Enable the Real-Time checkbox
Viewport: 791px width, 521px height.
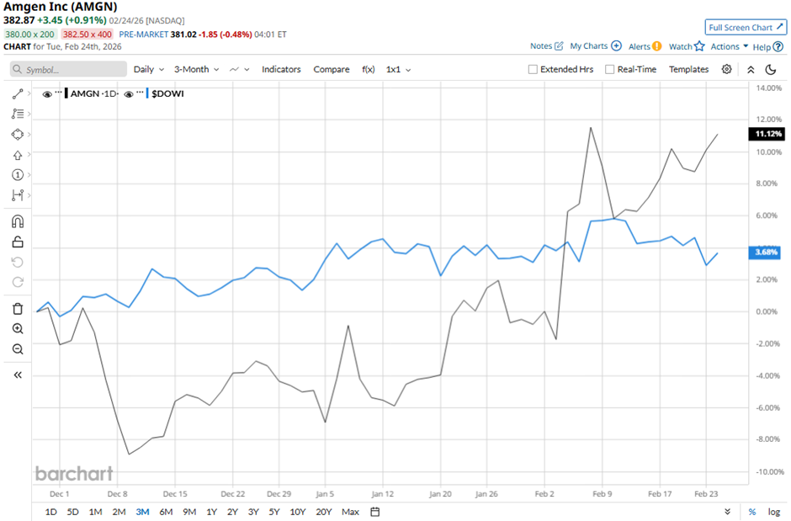[x=609, y=70]
